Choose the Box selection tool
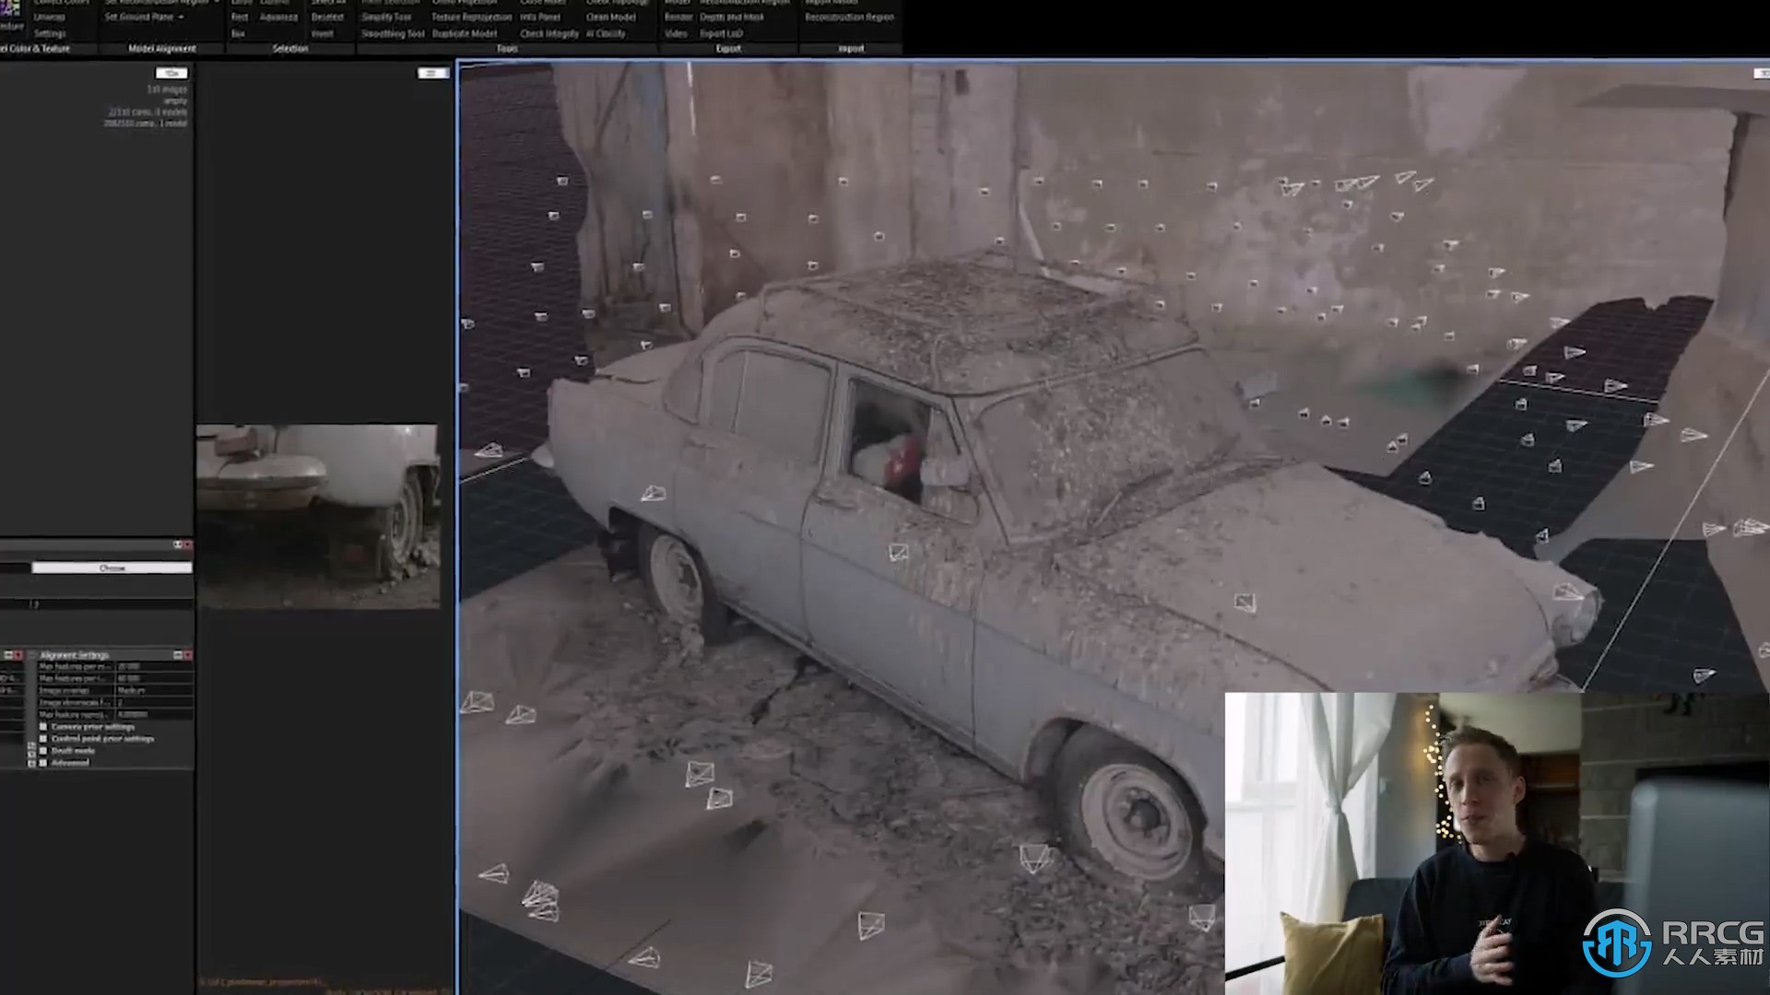The height and width of the screenshot is (995, 1770). click(x=238, y=33)
